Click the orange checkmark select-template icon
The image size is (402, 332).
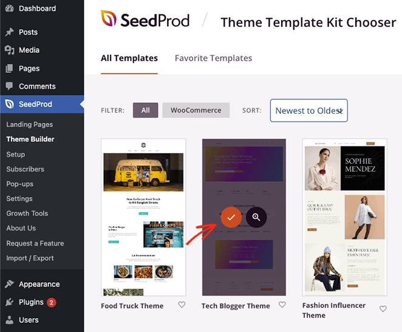click(231, 217)
